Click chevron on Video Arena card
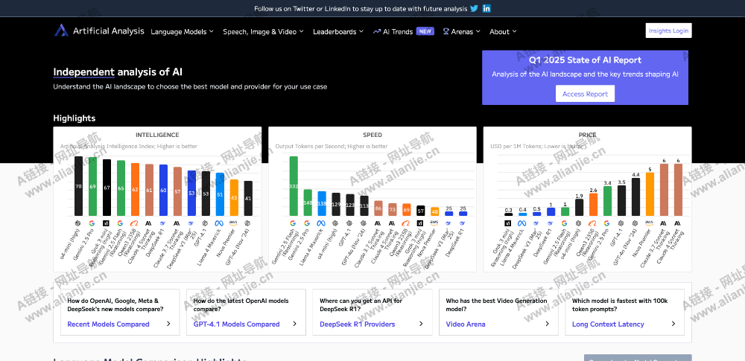Viewport: 745px width, 361px height. (x=548, y=324)
